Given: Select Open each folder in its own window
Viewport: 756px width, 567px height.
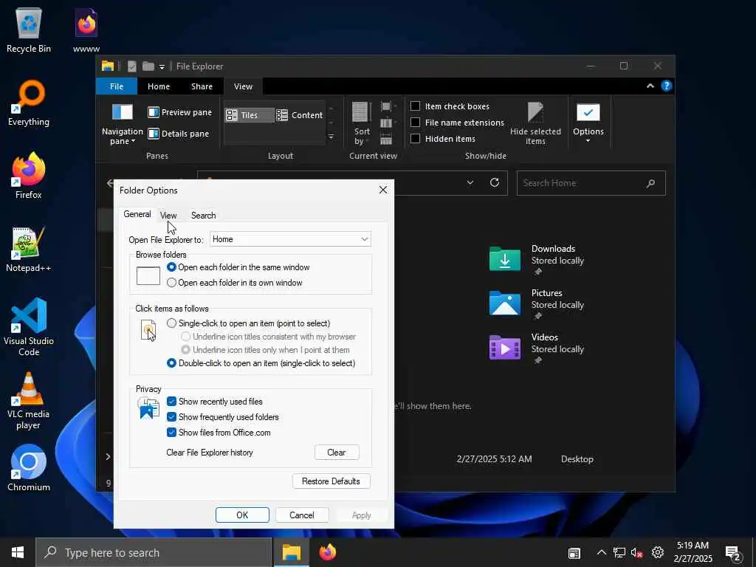Looking at the screenshot, I should (171, 283).
